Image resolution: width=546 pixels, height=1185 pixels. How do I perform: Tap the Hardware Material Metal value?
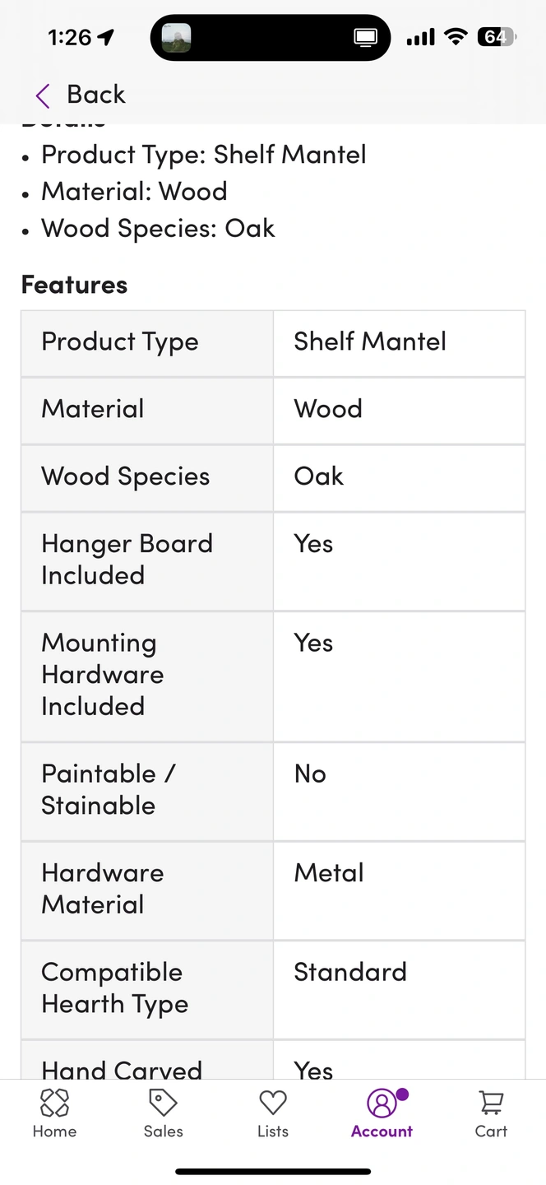click(329, 873)
